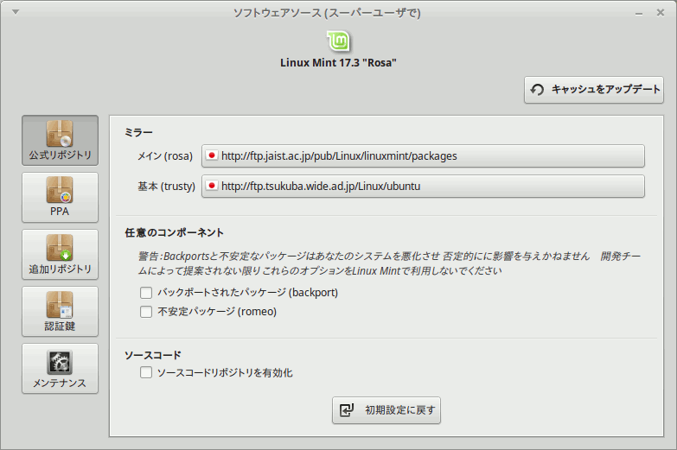Open the window menu arrow in title bar
677x450 pixels.
pos(16,12)
